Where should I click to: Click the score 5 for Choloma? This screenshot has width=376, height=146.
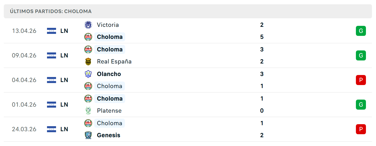[x=262, y=37]
